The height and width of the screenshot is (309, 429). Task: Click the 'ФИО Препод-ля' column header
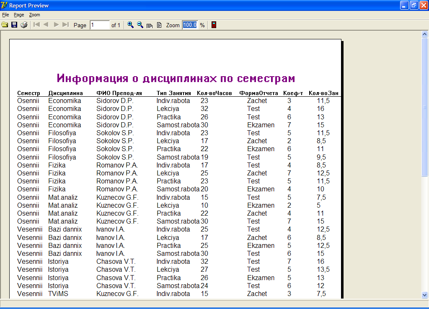pyautogui.click(x=119, y=93)
